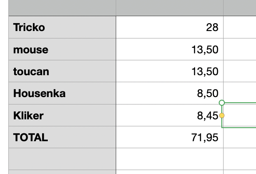The image size is (256, 174).
Task: Click the total cell showing 71,95
Action: [x=170, y=137]
